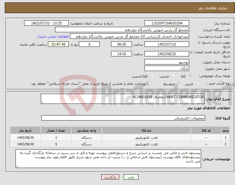235x185 pixels.
Task: Click the delivery city field کنگان
Action: coord(167,68)
